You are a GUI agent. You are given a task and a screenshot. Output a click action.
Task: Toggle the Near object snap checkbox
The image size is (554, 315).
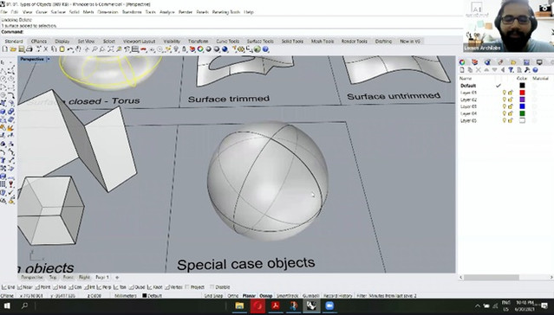pos(20,287)
